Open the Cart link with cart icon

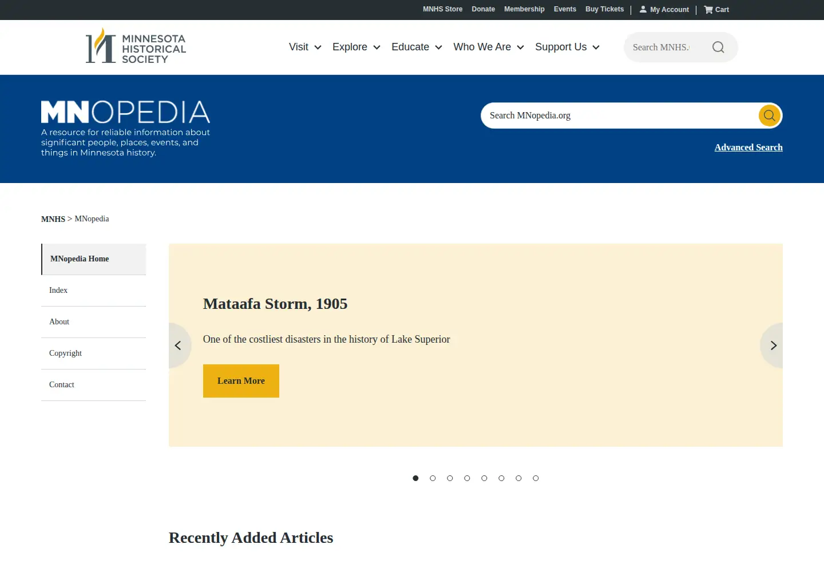point(716,10)
